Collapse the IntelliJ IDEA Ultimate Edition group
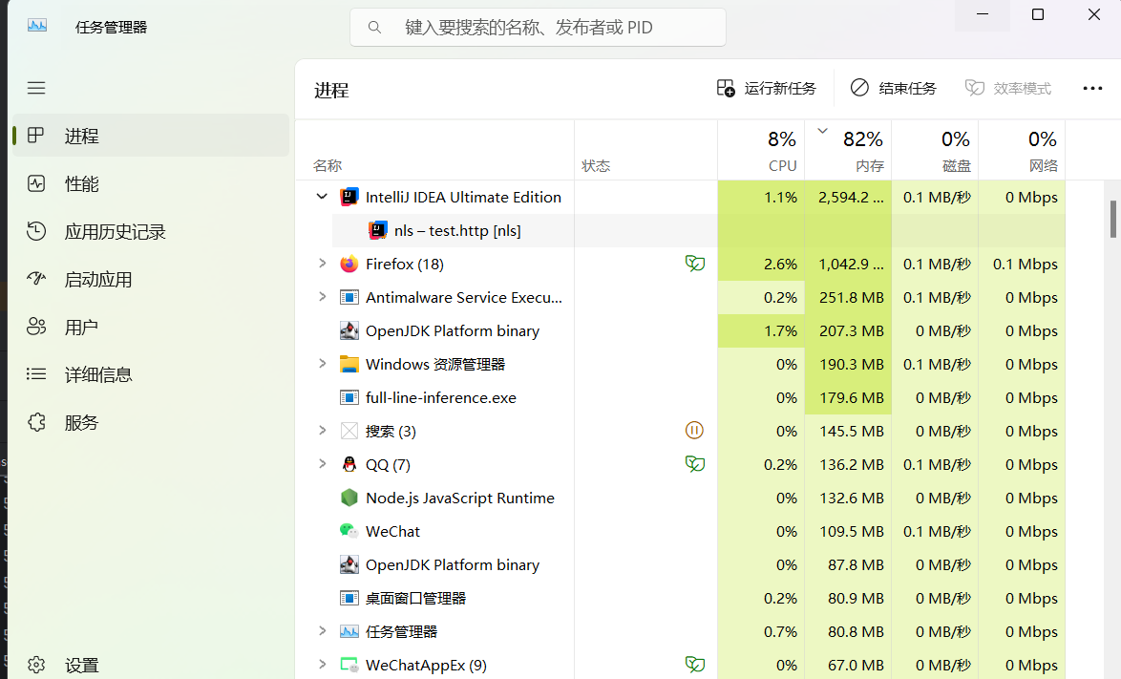The width and height of the screenshot is (1121, 679). pyautogui.click(x=322, y=197)
